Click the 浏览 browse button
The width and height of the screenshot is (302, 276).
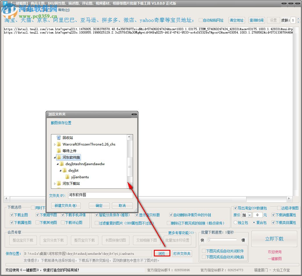(x=162, y=254)
